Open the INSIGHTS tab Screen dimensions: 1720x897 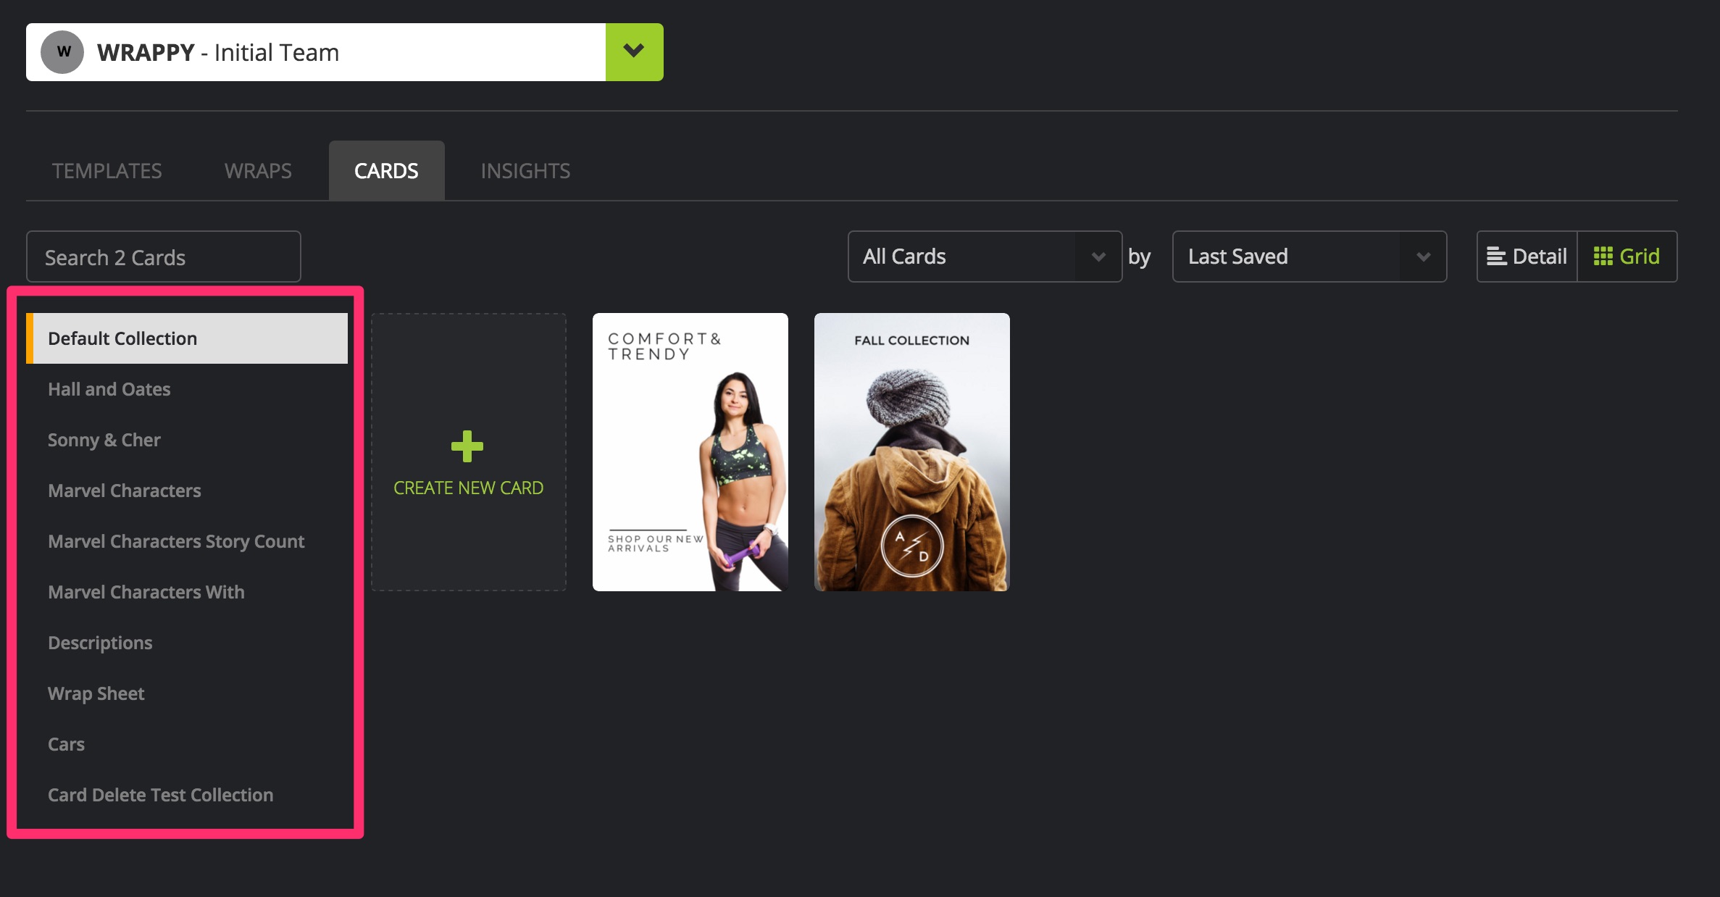[525, 171]
